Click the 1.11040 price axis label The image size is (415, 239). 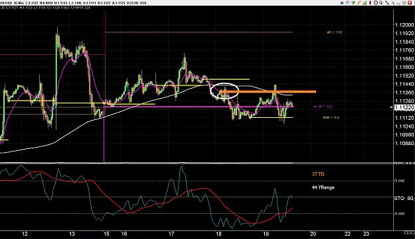pyautogui.click(x=404, y=126)
